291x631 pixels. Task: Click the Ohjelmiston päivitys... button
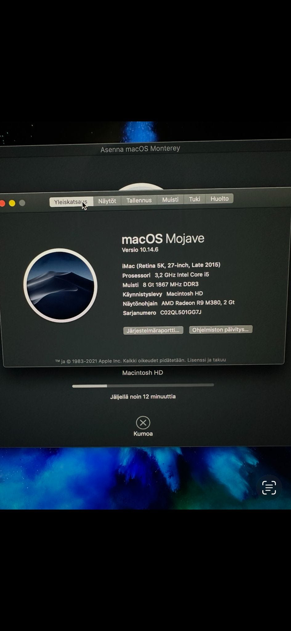[220, 329]
